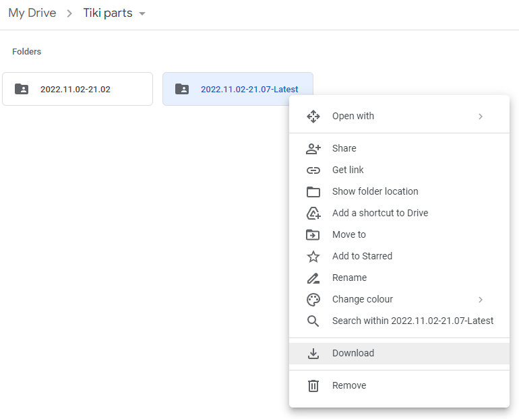The height and width of the screenshot is (419, 519).
Task: Click the Get link chain icon
Action: click(313, 170)
